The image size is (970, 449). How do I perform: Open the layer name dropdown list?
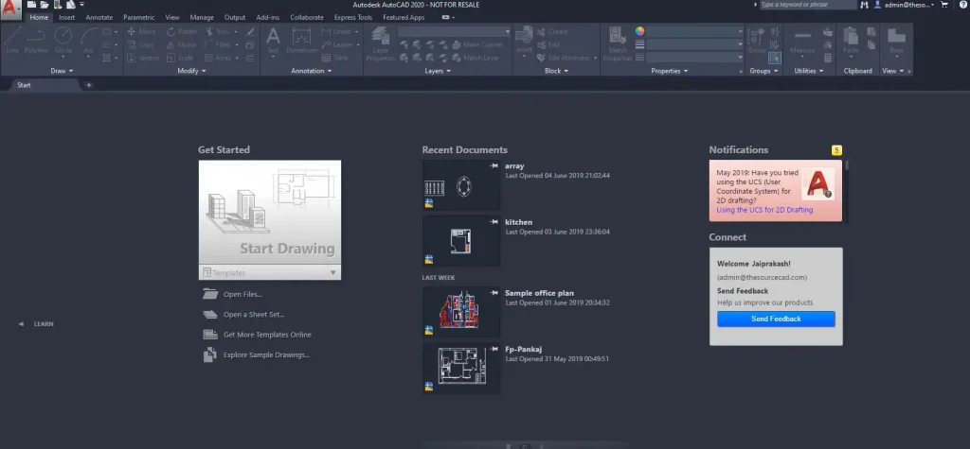point(454,31)
